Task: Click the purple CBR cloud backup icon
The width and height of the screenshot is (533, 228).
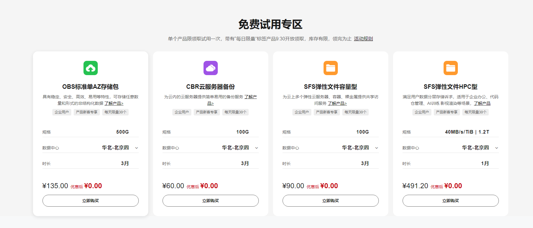Action: [211, 68]
